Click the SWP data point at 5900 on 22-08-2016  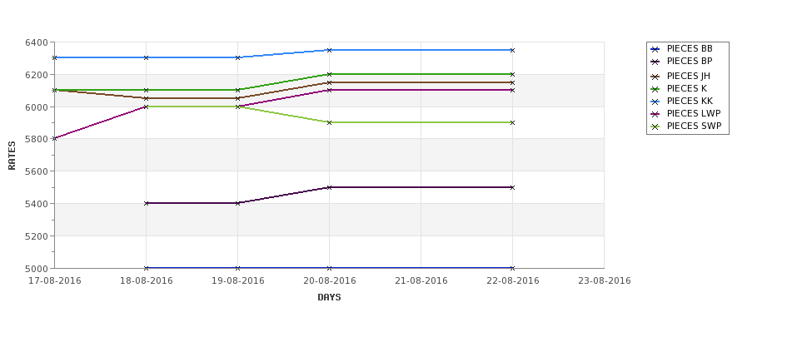point(512,122)
